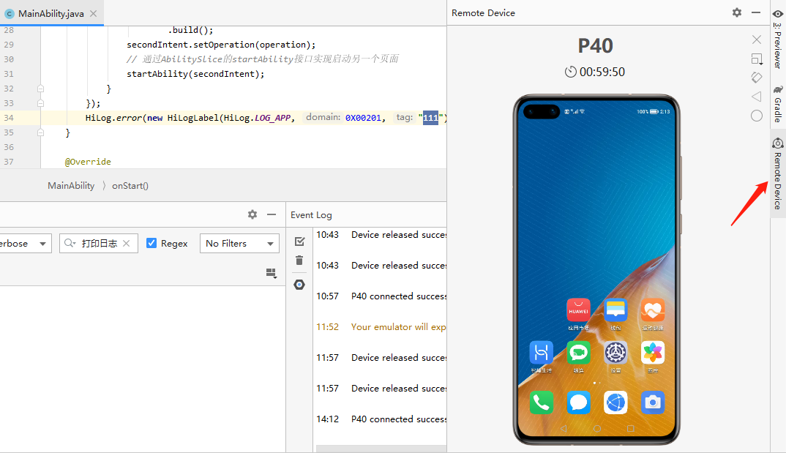Image resolution: width=786 pixels, height=453 pixels.
Task: Click the onStart() breadcrumb
Action: pyautogui.click(x=130, y=185)
